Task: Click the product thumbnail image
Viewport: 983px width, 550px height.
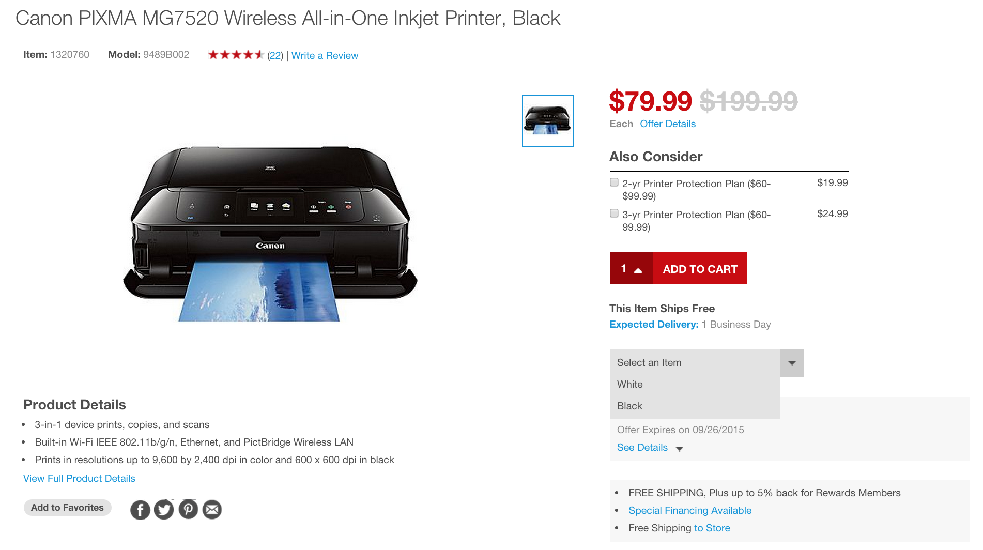Action: pyautogui.click(x=548, y=120)
